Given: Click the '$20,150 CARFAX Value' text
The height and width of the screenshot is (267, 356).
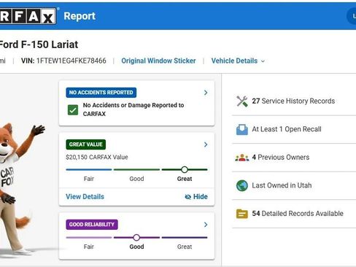Looking at the screenshot, I should [x=97, y=157].
